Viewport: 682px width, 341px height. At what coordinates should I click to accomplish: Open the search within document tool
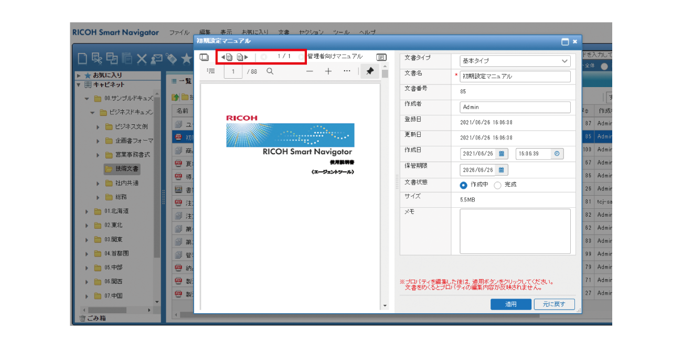(x=270, y=71)
